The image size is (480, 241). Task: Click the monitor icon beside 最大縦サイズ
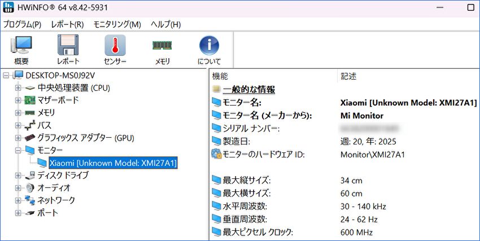pyautogui.click(x=216, y=180)
